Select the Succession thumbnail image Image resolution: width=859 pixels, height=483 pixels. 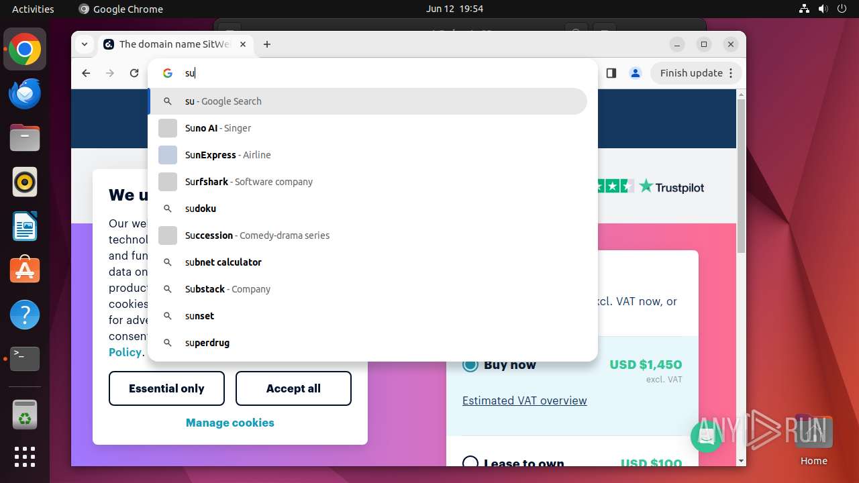pos(168,235)
